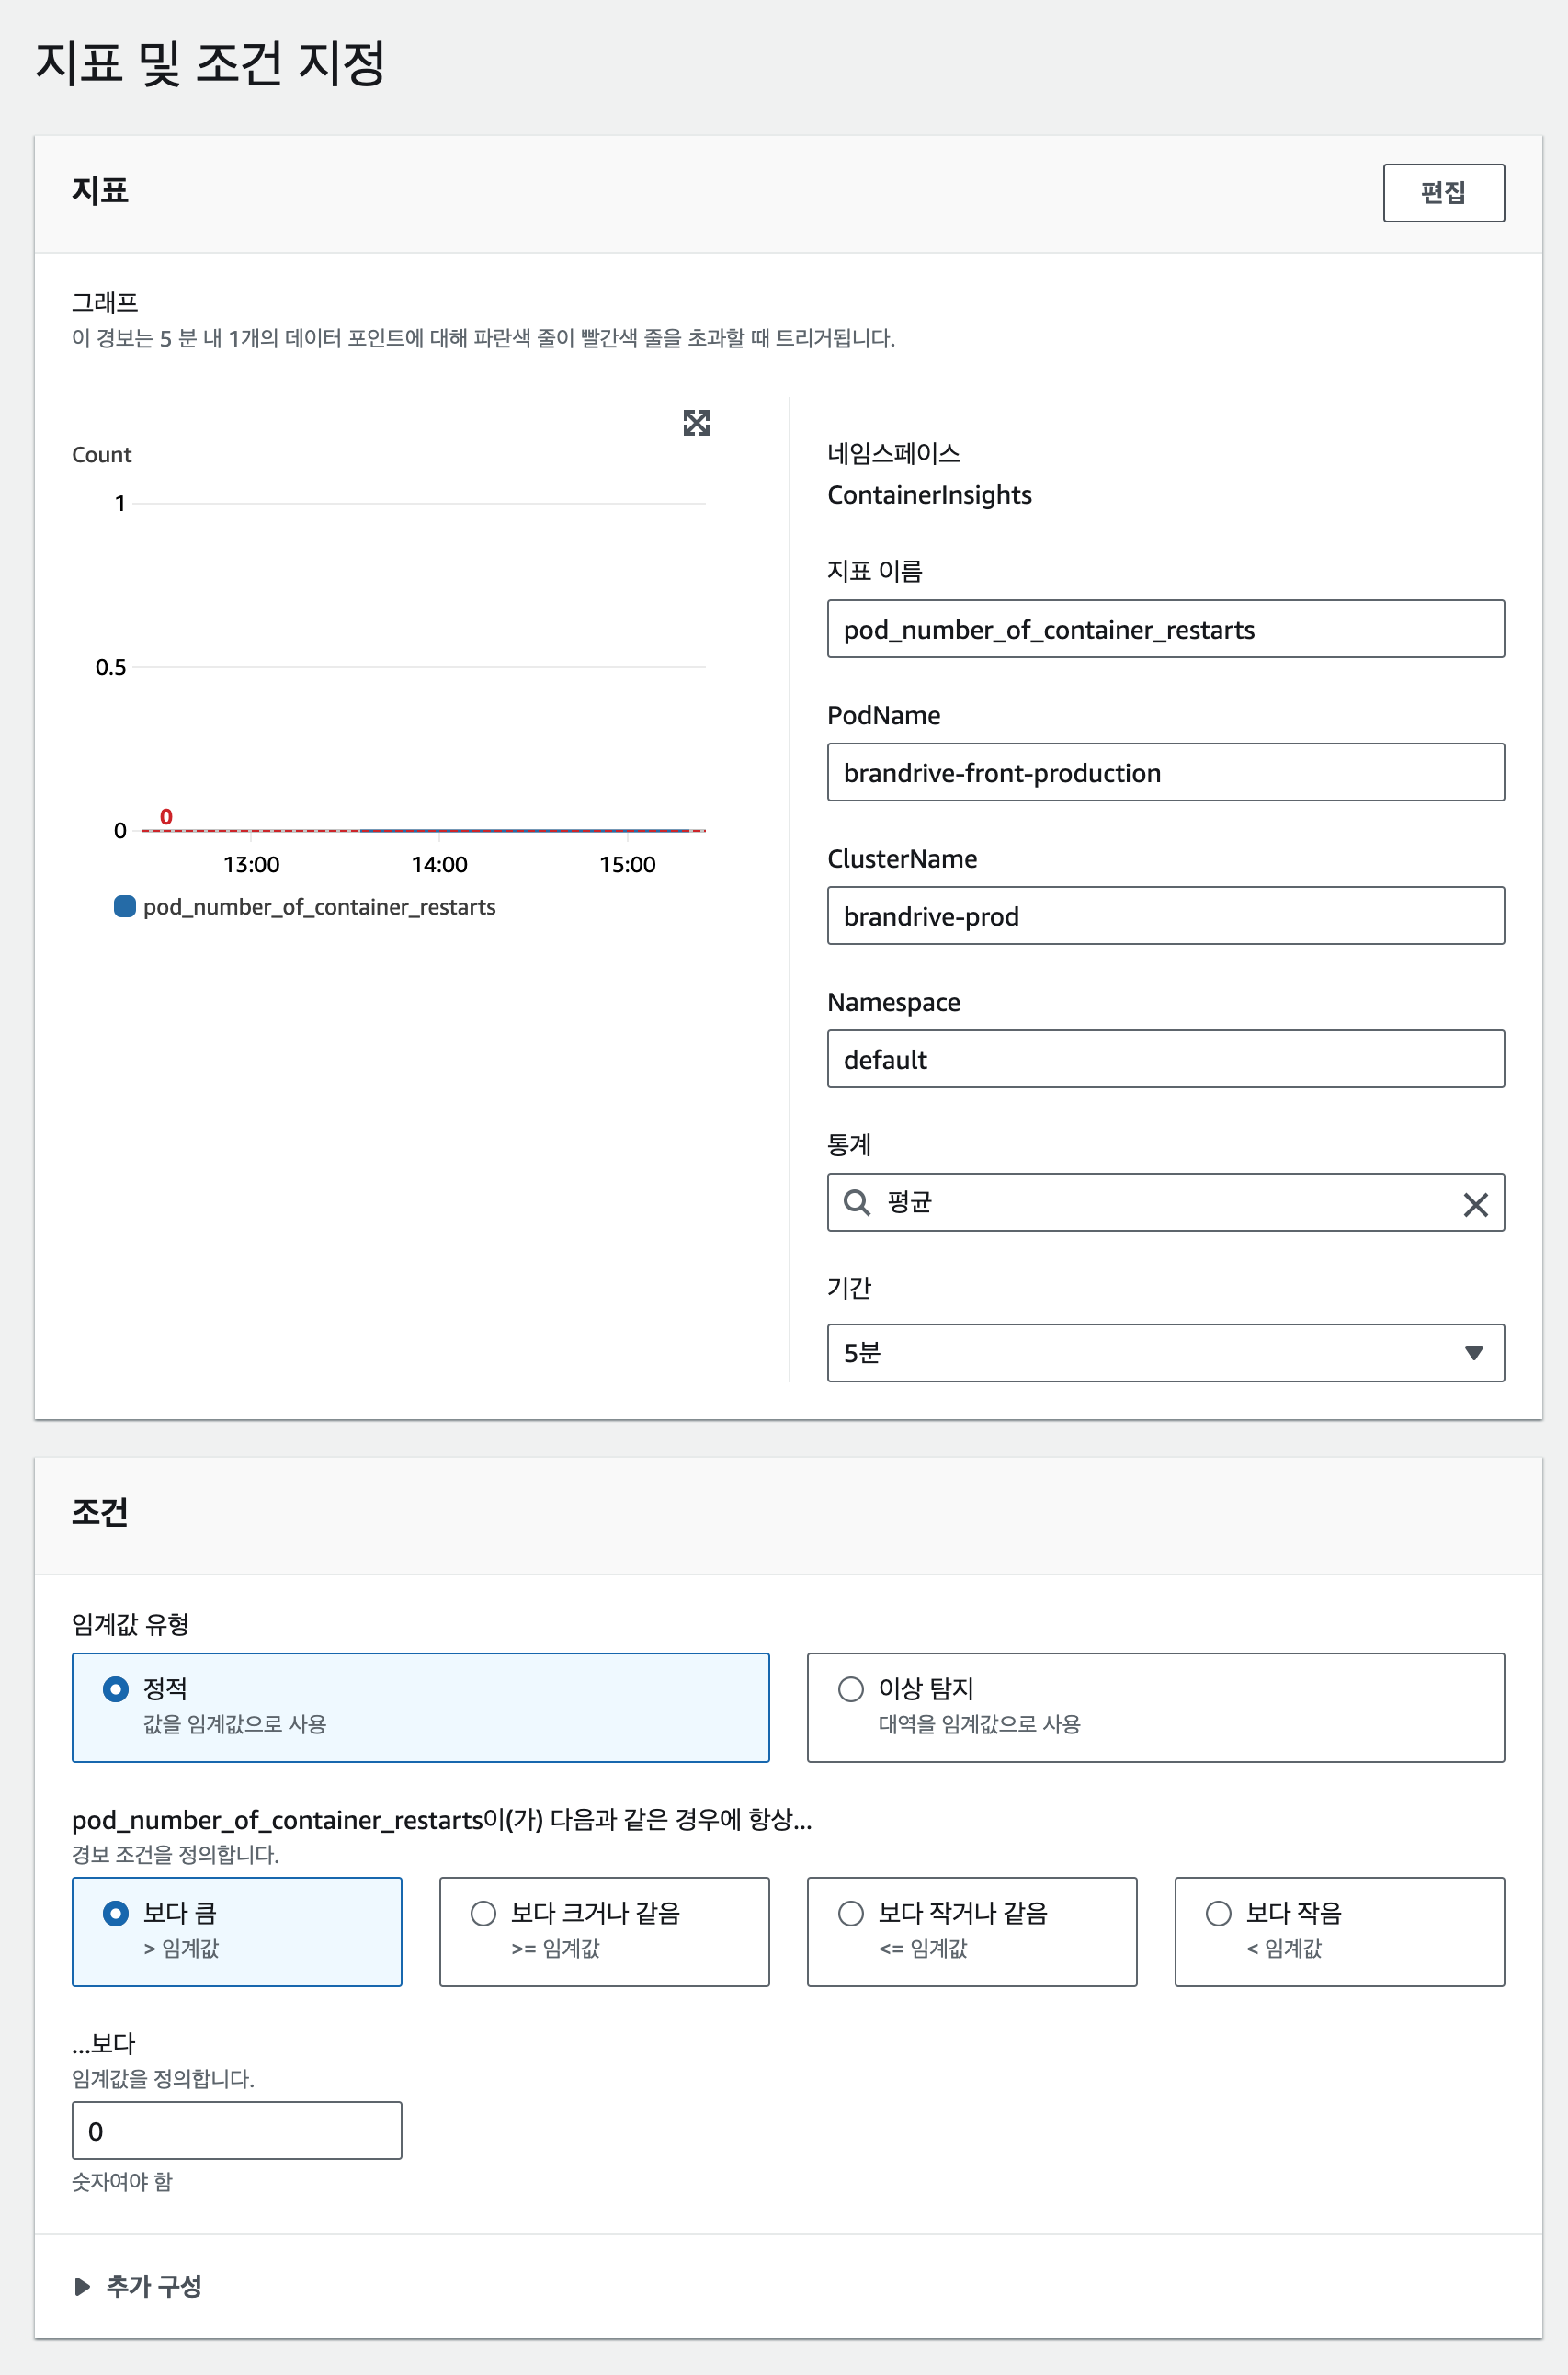The width and height of the screenshot is (1568, 2375).
Task: Click the ContainerInsights namespace value
Action: [929, 495]
